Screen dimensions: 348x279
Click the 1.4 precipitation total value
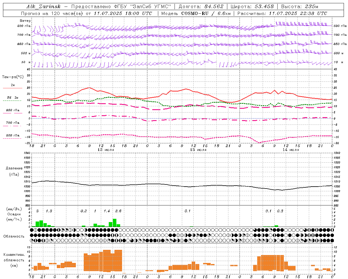pyautogui.click(x=107, y=211)
